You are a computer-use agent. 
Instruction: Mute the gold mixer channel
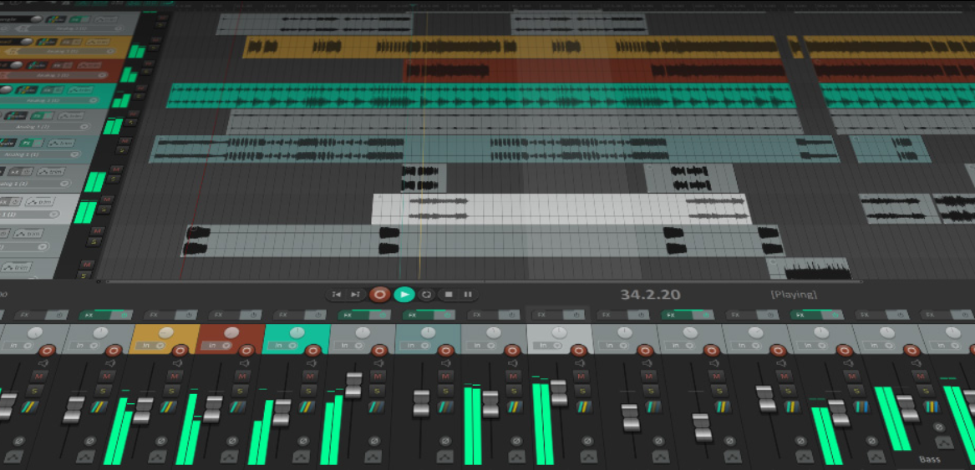174,377
